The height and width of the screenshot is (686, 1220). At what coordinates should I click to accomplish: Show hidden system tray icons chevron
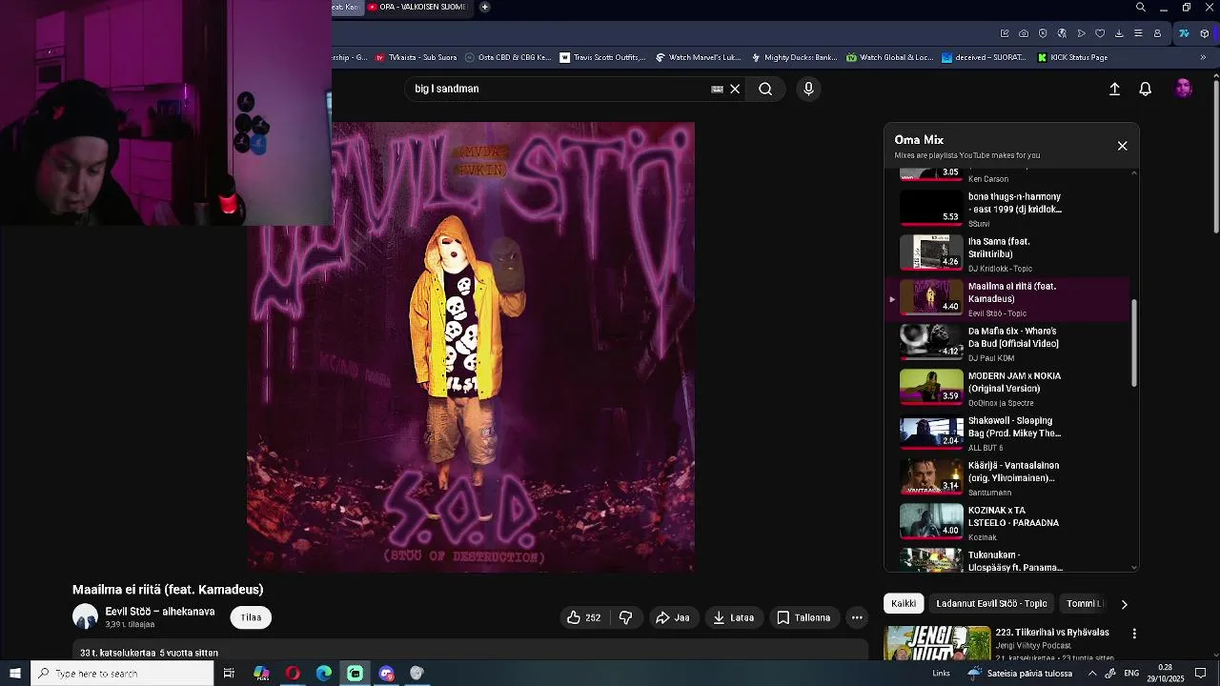[1092, 674]
